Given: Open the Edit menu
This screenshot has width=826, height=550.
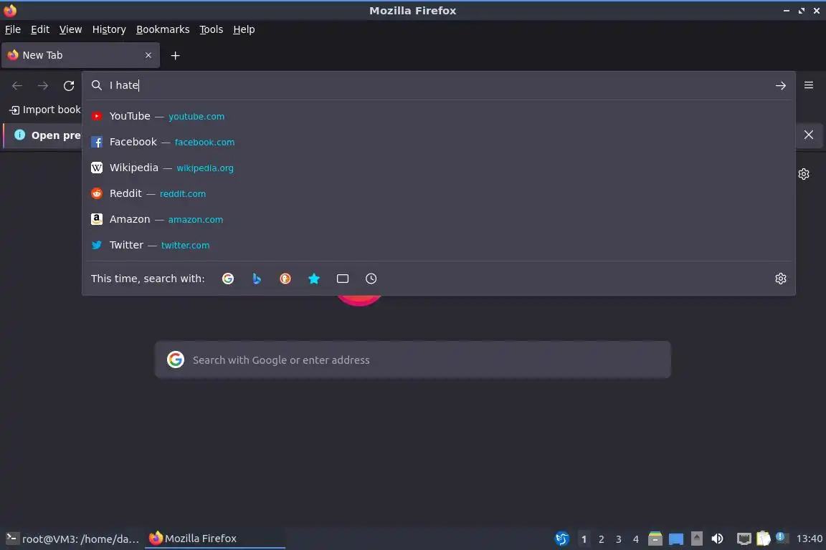Looking at the screenshot, I should coord(40,29).
